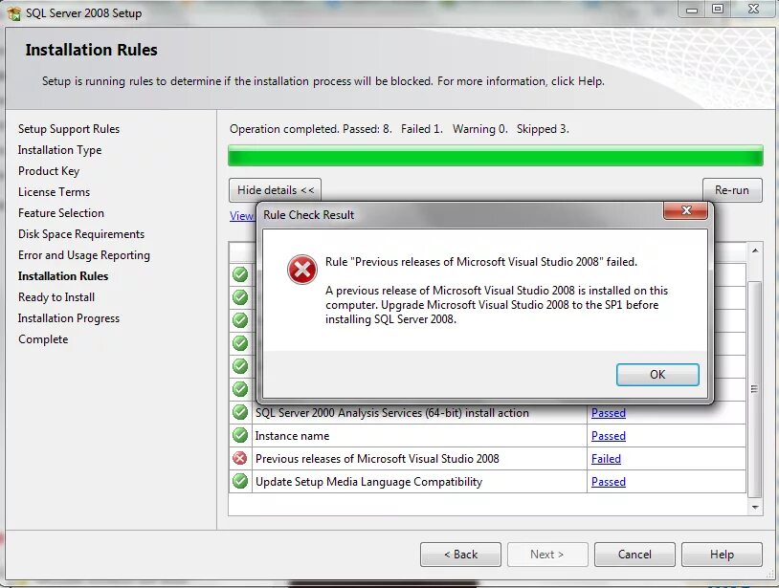Click the green progress bar
This screenshot has height=588, width=779.
(x=496, y=156)
